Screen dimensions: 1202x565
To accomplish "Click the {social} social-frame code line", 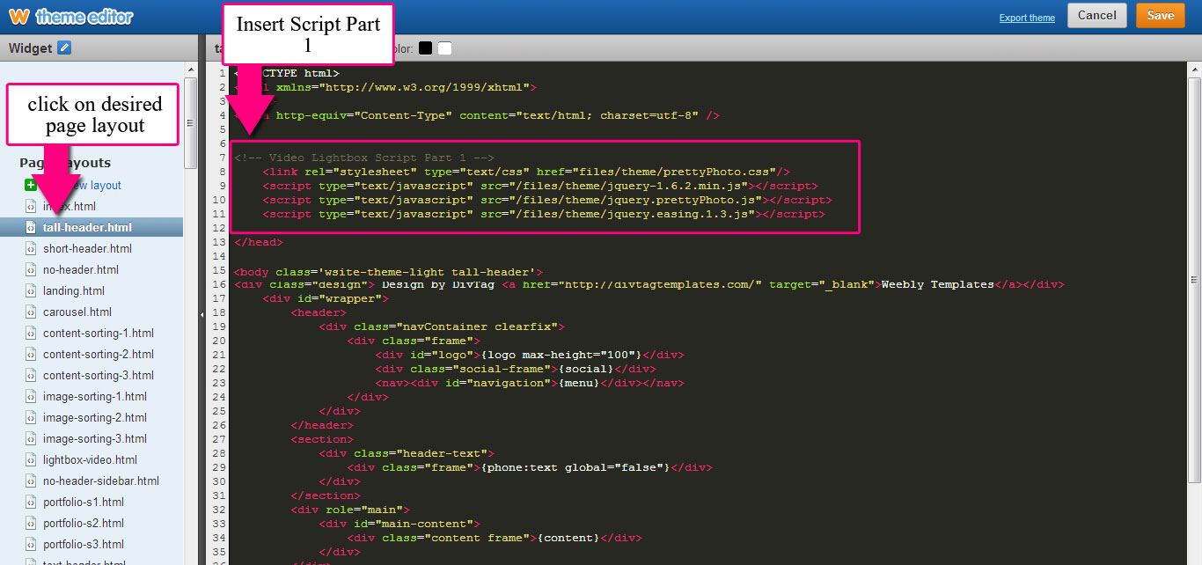I will (x=516, y=369).
